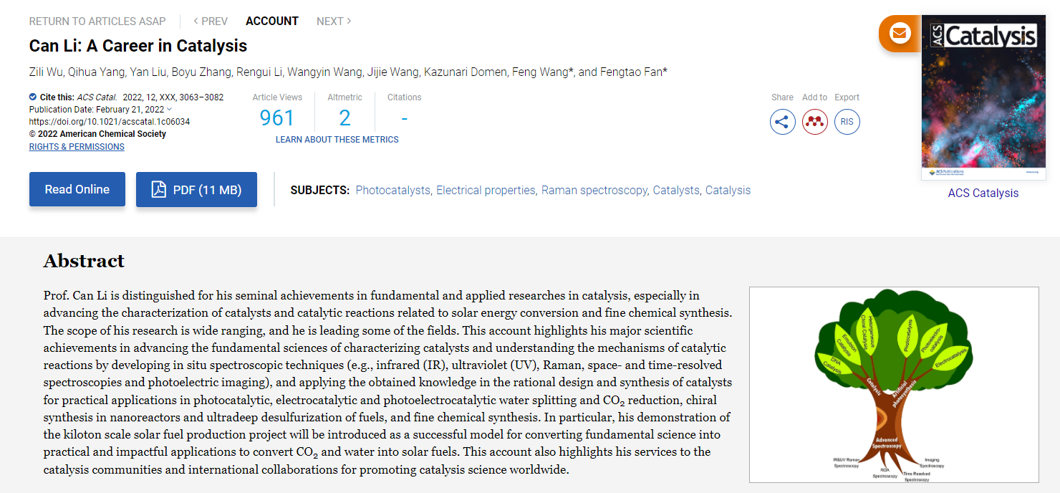Click the Altmetric score number

(x=344, y=118)
